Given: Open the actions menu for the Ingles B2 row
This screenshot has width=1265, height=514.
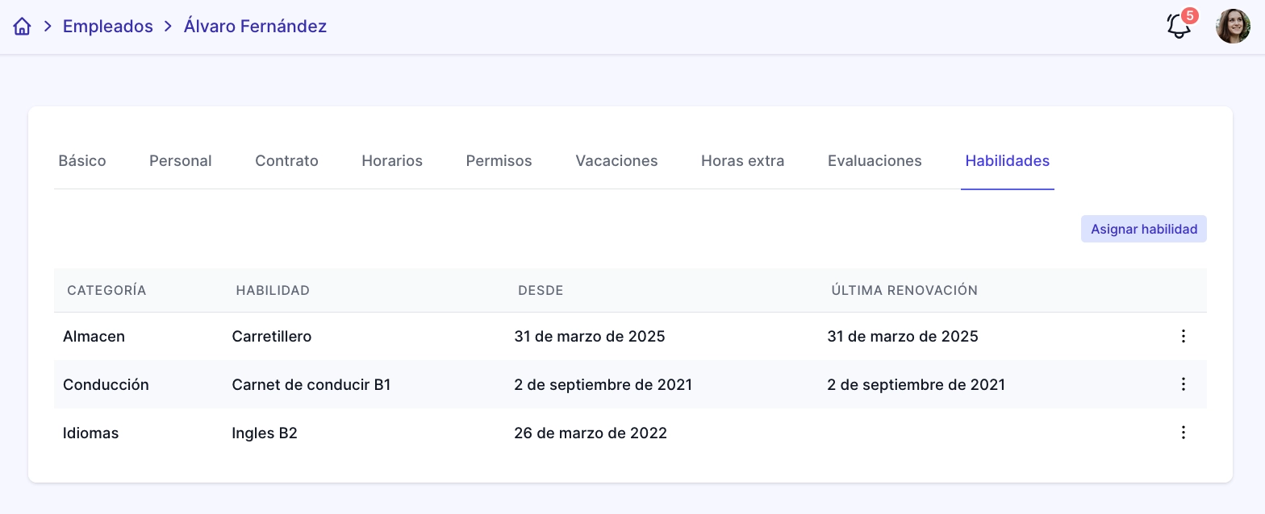Looking at the screenshot, I should 1184,433.
